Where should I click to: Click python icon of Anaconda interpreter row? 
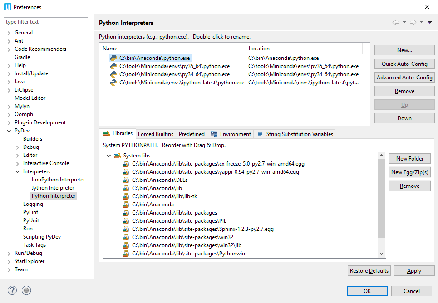(113, 58)
